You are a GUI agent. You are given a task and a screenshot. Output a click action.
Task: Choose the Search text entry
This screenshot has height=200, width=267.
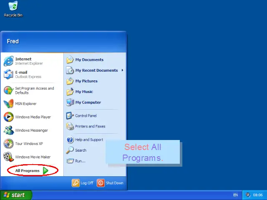point(81,150)
